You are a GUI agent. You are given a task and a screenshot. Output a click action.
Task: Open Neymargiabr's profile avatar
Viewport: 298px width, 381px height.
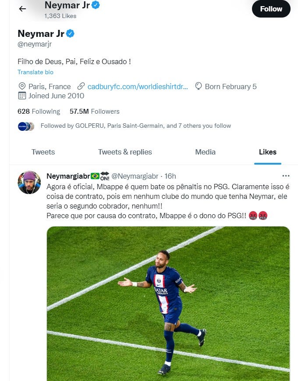tap(29, 183)
